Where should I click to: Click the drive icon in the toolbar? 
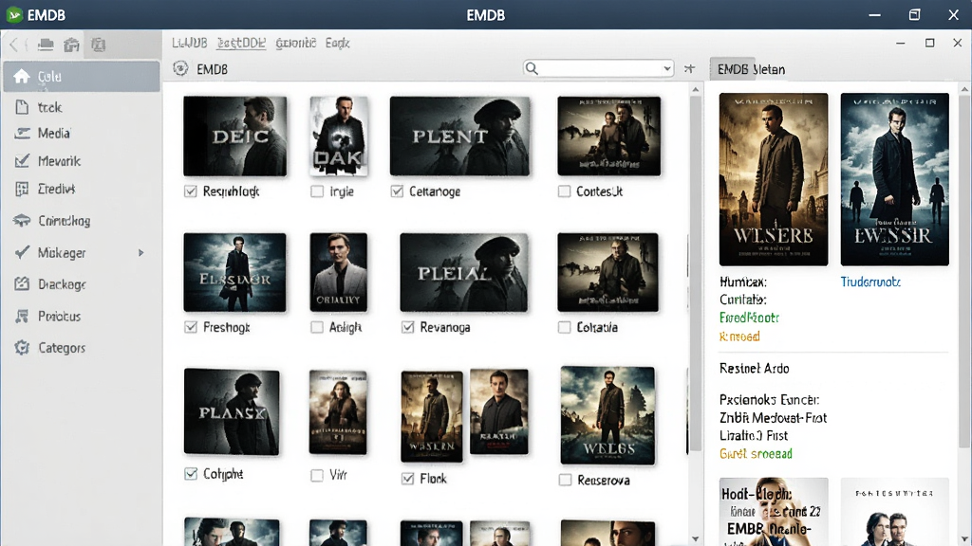pyautogui.click(x=46, y=45)
